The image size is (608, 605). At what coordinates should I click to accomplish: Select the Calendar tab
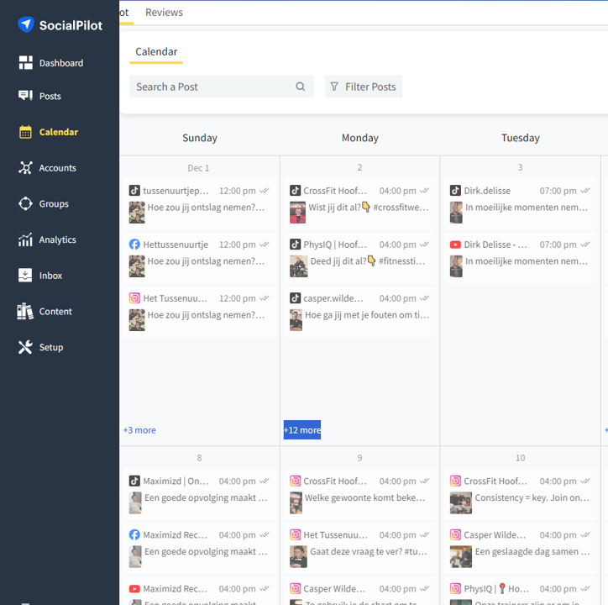156,52
